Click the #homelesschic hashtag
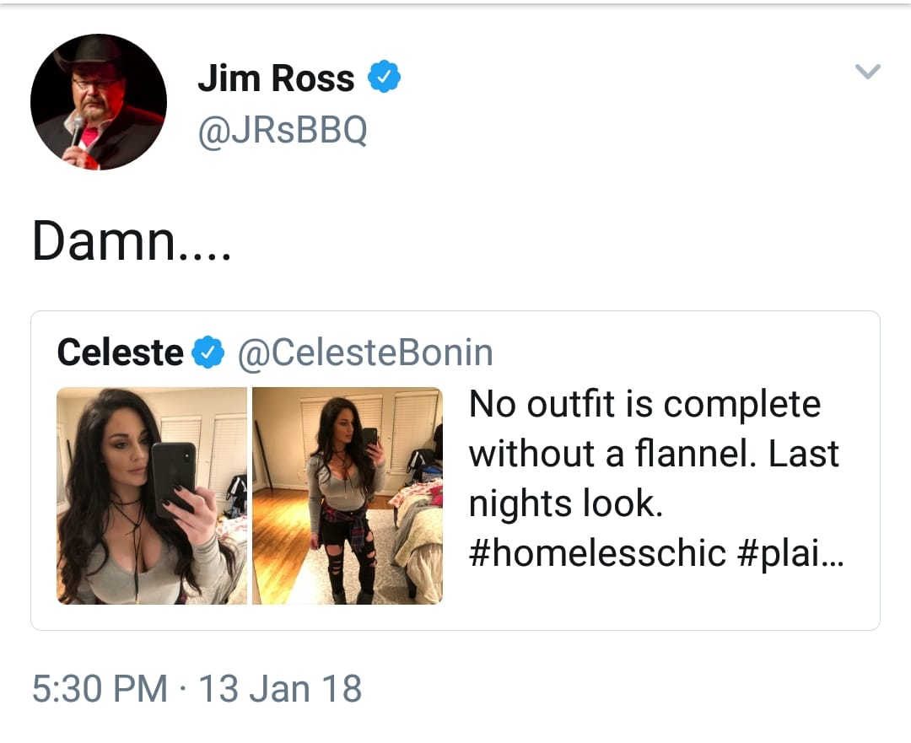 click(x=597, y=552)
